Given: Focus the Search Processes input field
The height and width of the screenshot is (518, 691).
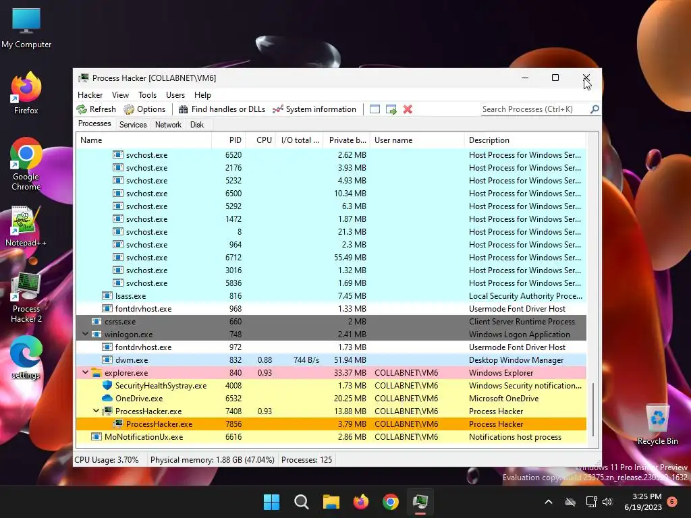Looking at the screenshot, I should [535, 109].
